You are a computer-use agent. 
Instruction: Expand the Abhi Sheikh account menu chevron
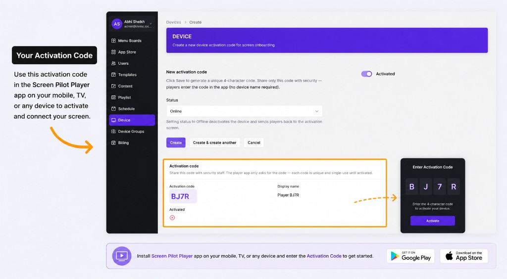(x=151, y=24)
